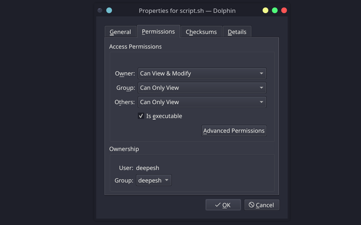The width and height of the screenshot is (361, 225).
Task: Open the Group access permissions dropdown
Action: [x=202, y=88]
